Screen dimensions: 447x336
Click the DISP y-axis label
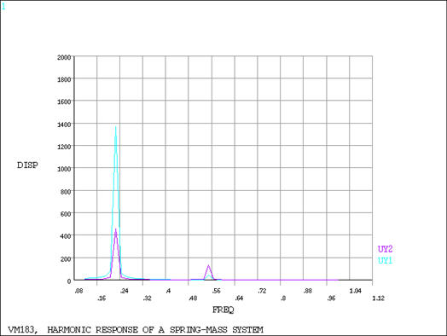(x=27, y=165)
